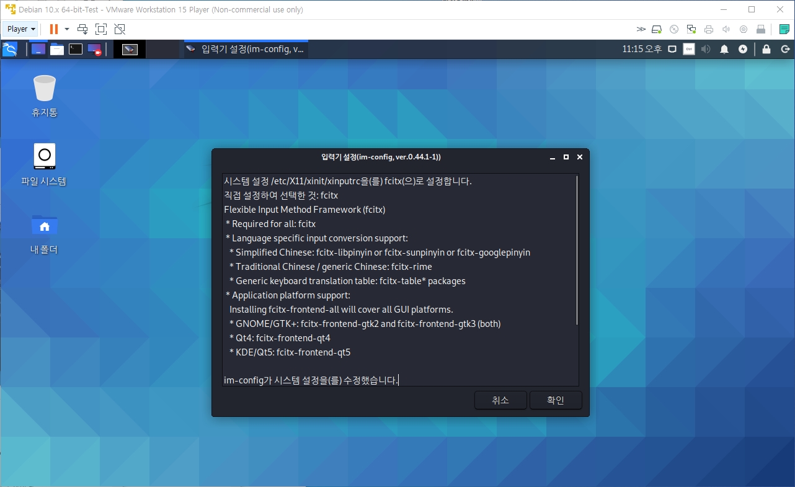Click the USB device icon

coord(760,29)
